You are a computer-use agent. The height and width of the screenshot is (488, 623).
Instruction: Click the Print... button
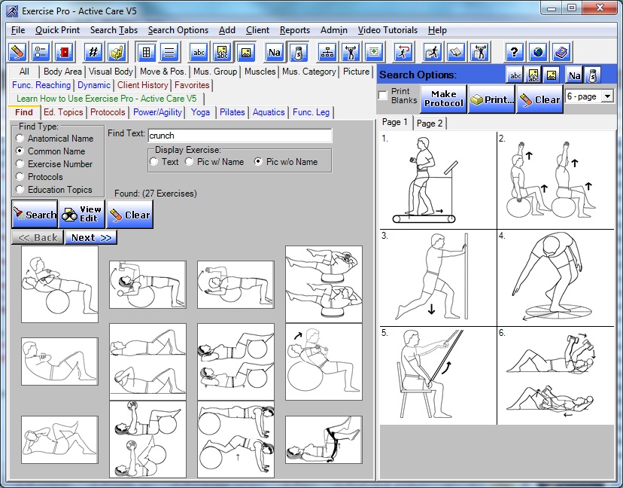[491, 99]
